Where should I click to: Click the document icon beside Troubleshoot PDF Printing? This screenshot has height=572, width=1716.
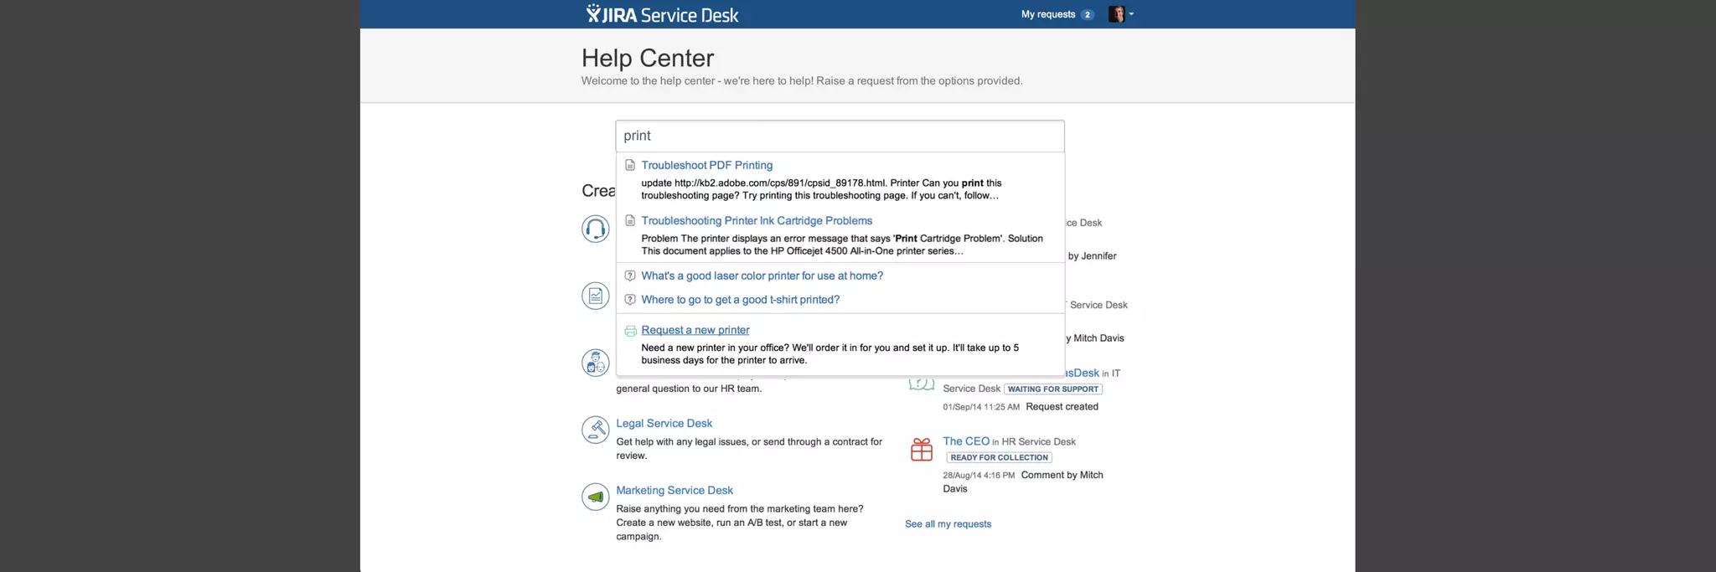630,165
